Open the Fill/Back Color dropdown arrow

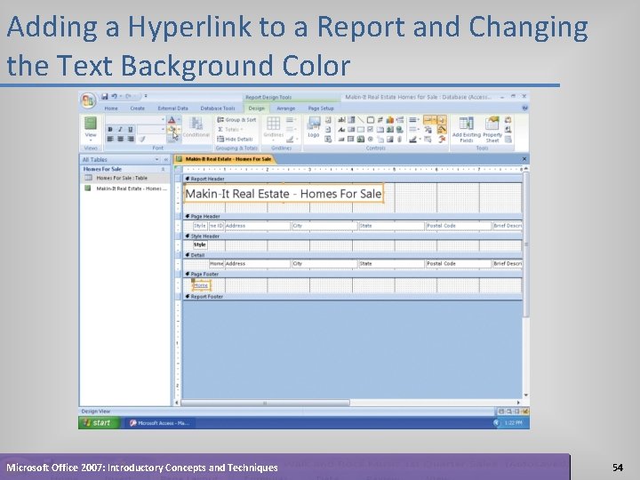tap(180, 130)
